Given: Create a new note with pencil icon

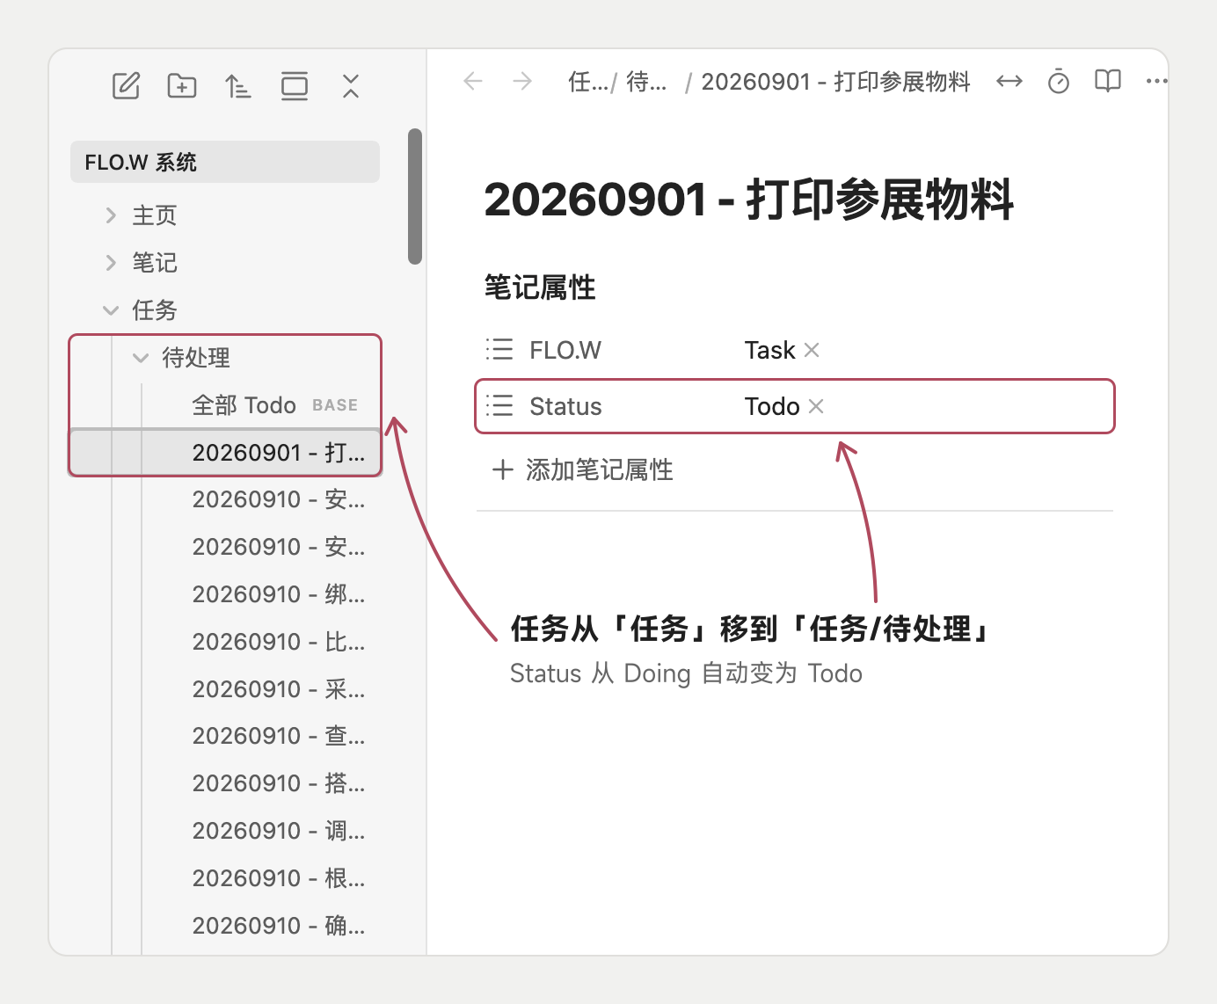Looking at the screenshot, I should point(126,86).
